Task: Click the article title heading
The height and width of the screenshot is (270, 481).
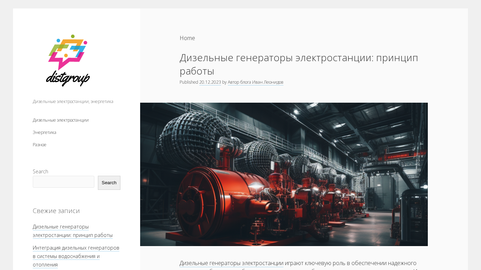Action: point(299,64)
